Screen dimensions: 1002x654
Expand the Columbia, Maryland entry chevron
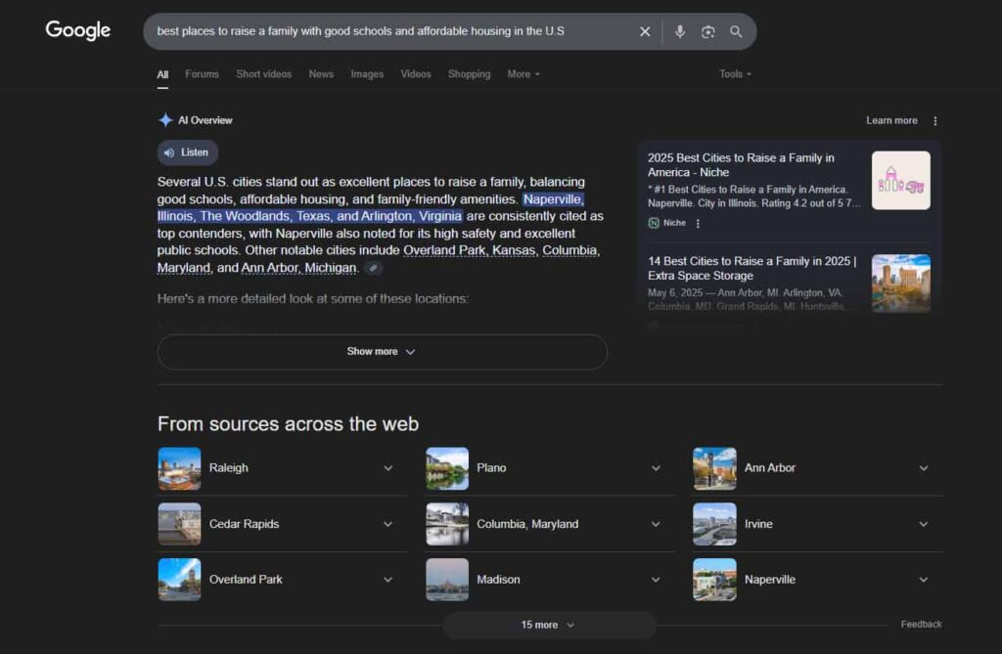656,524
